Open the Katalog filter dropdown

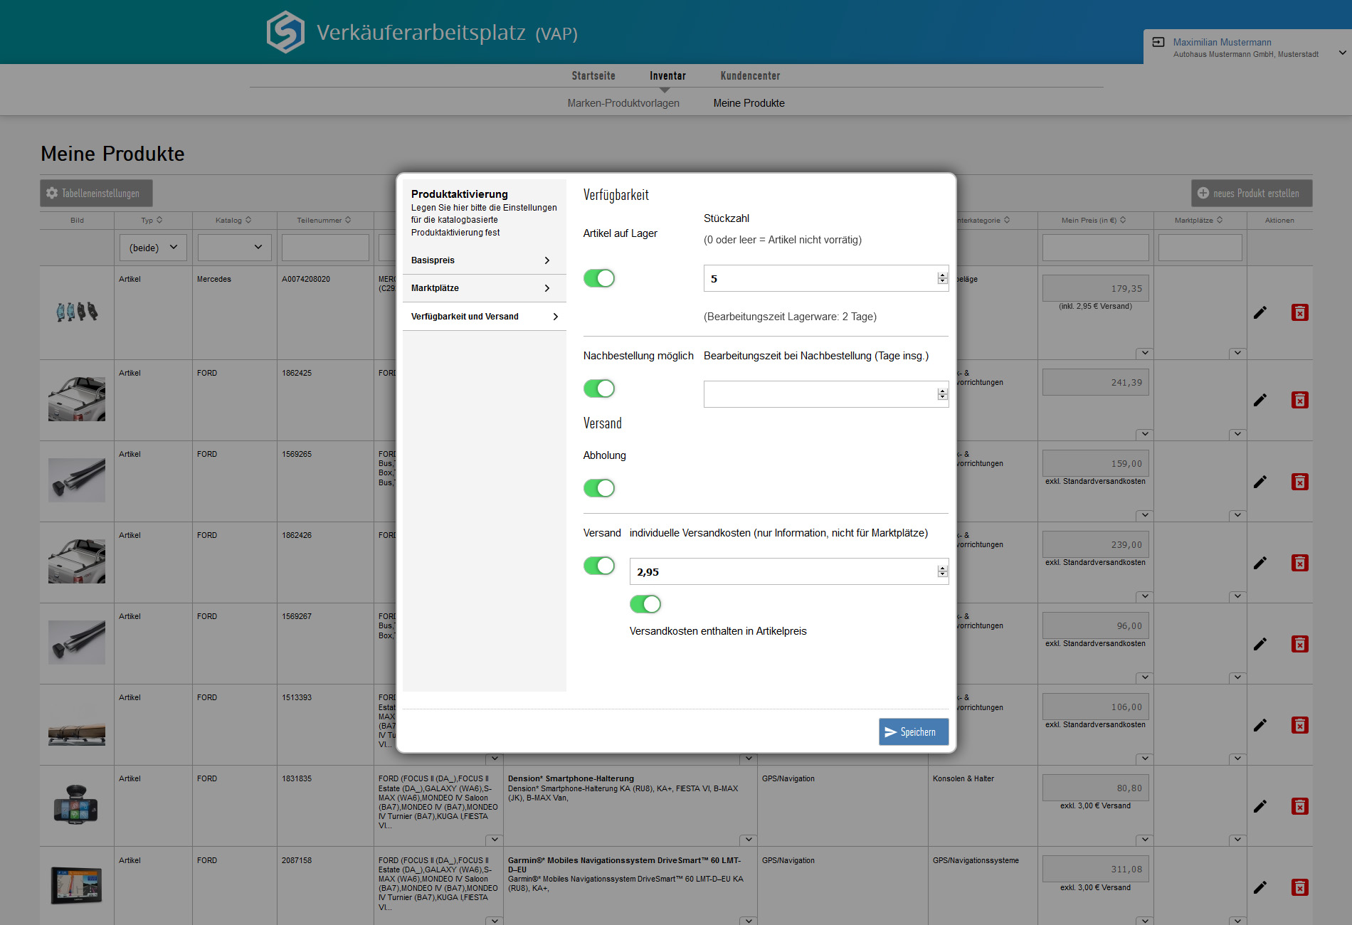(234, 248)
